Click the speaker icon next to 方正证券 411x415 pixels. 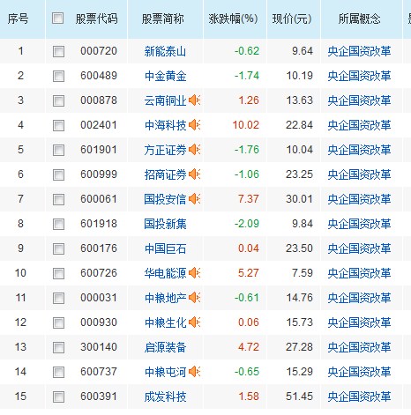[x=194, y=150]
